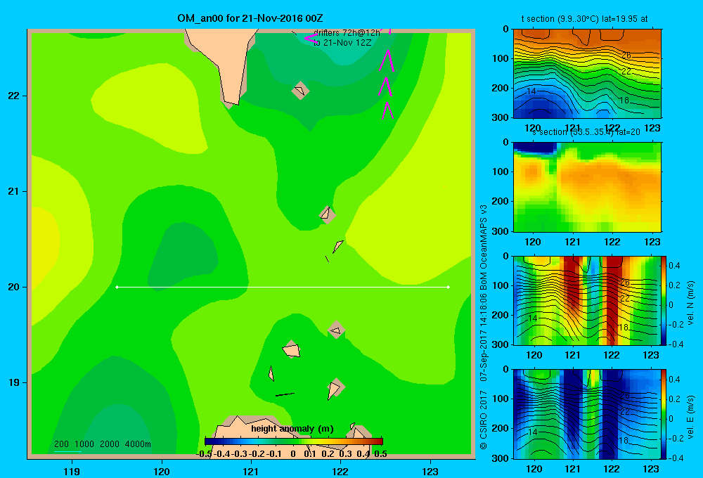Click the eastward velocity section panel
703x478 pixels.
pos(587,414)
